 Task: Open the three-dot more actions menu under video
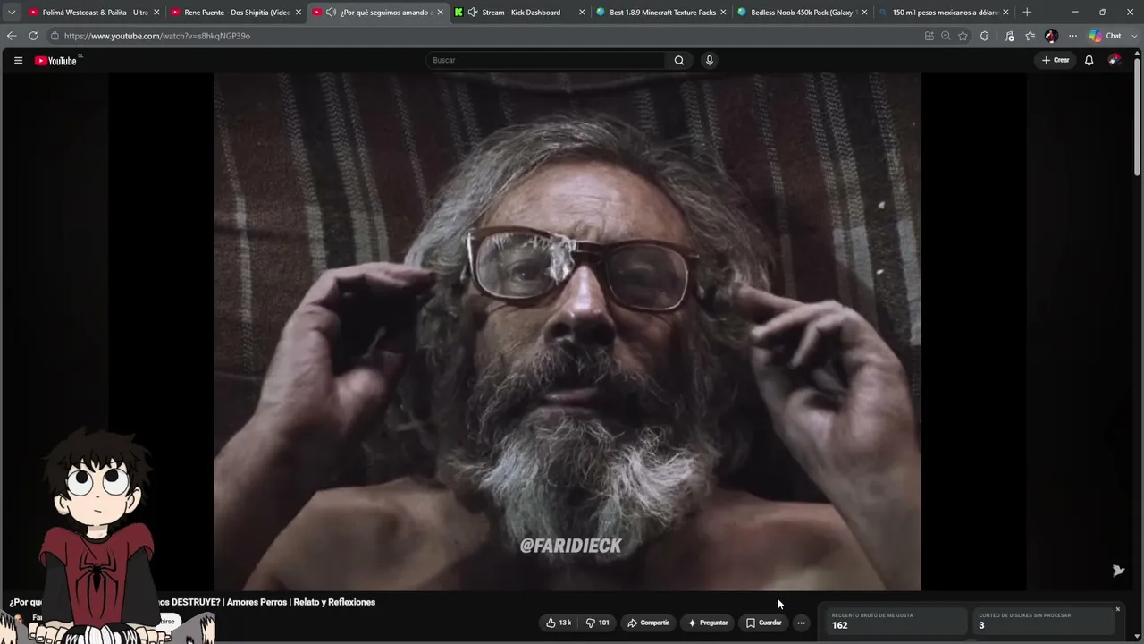coord(801,623)
